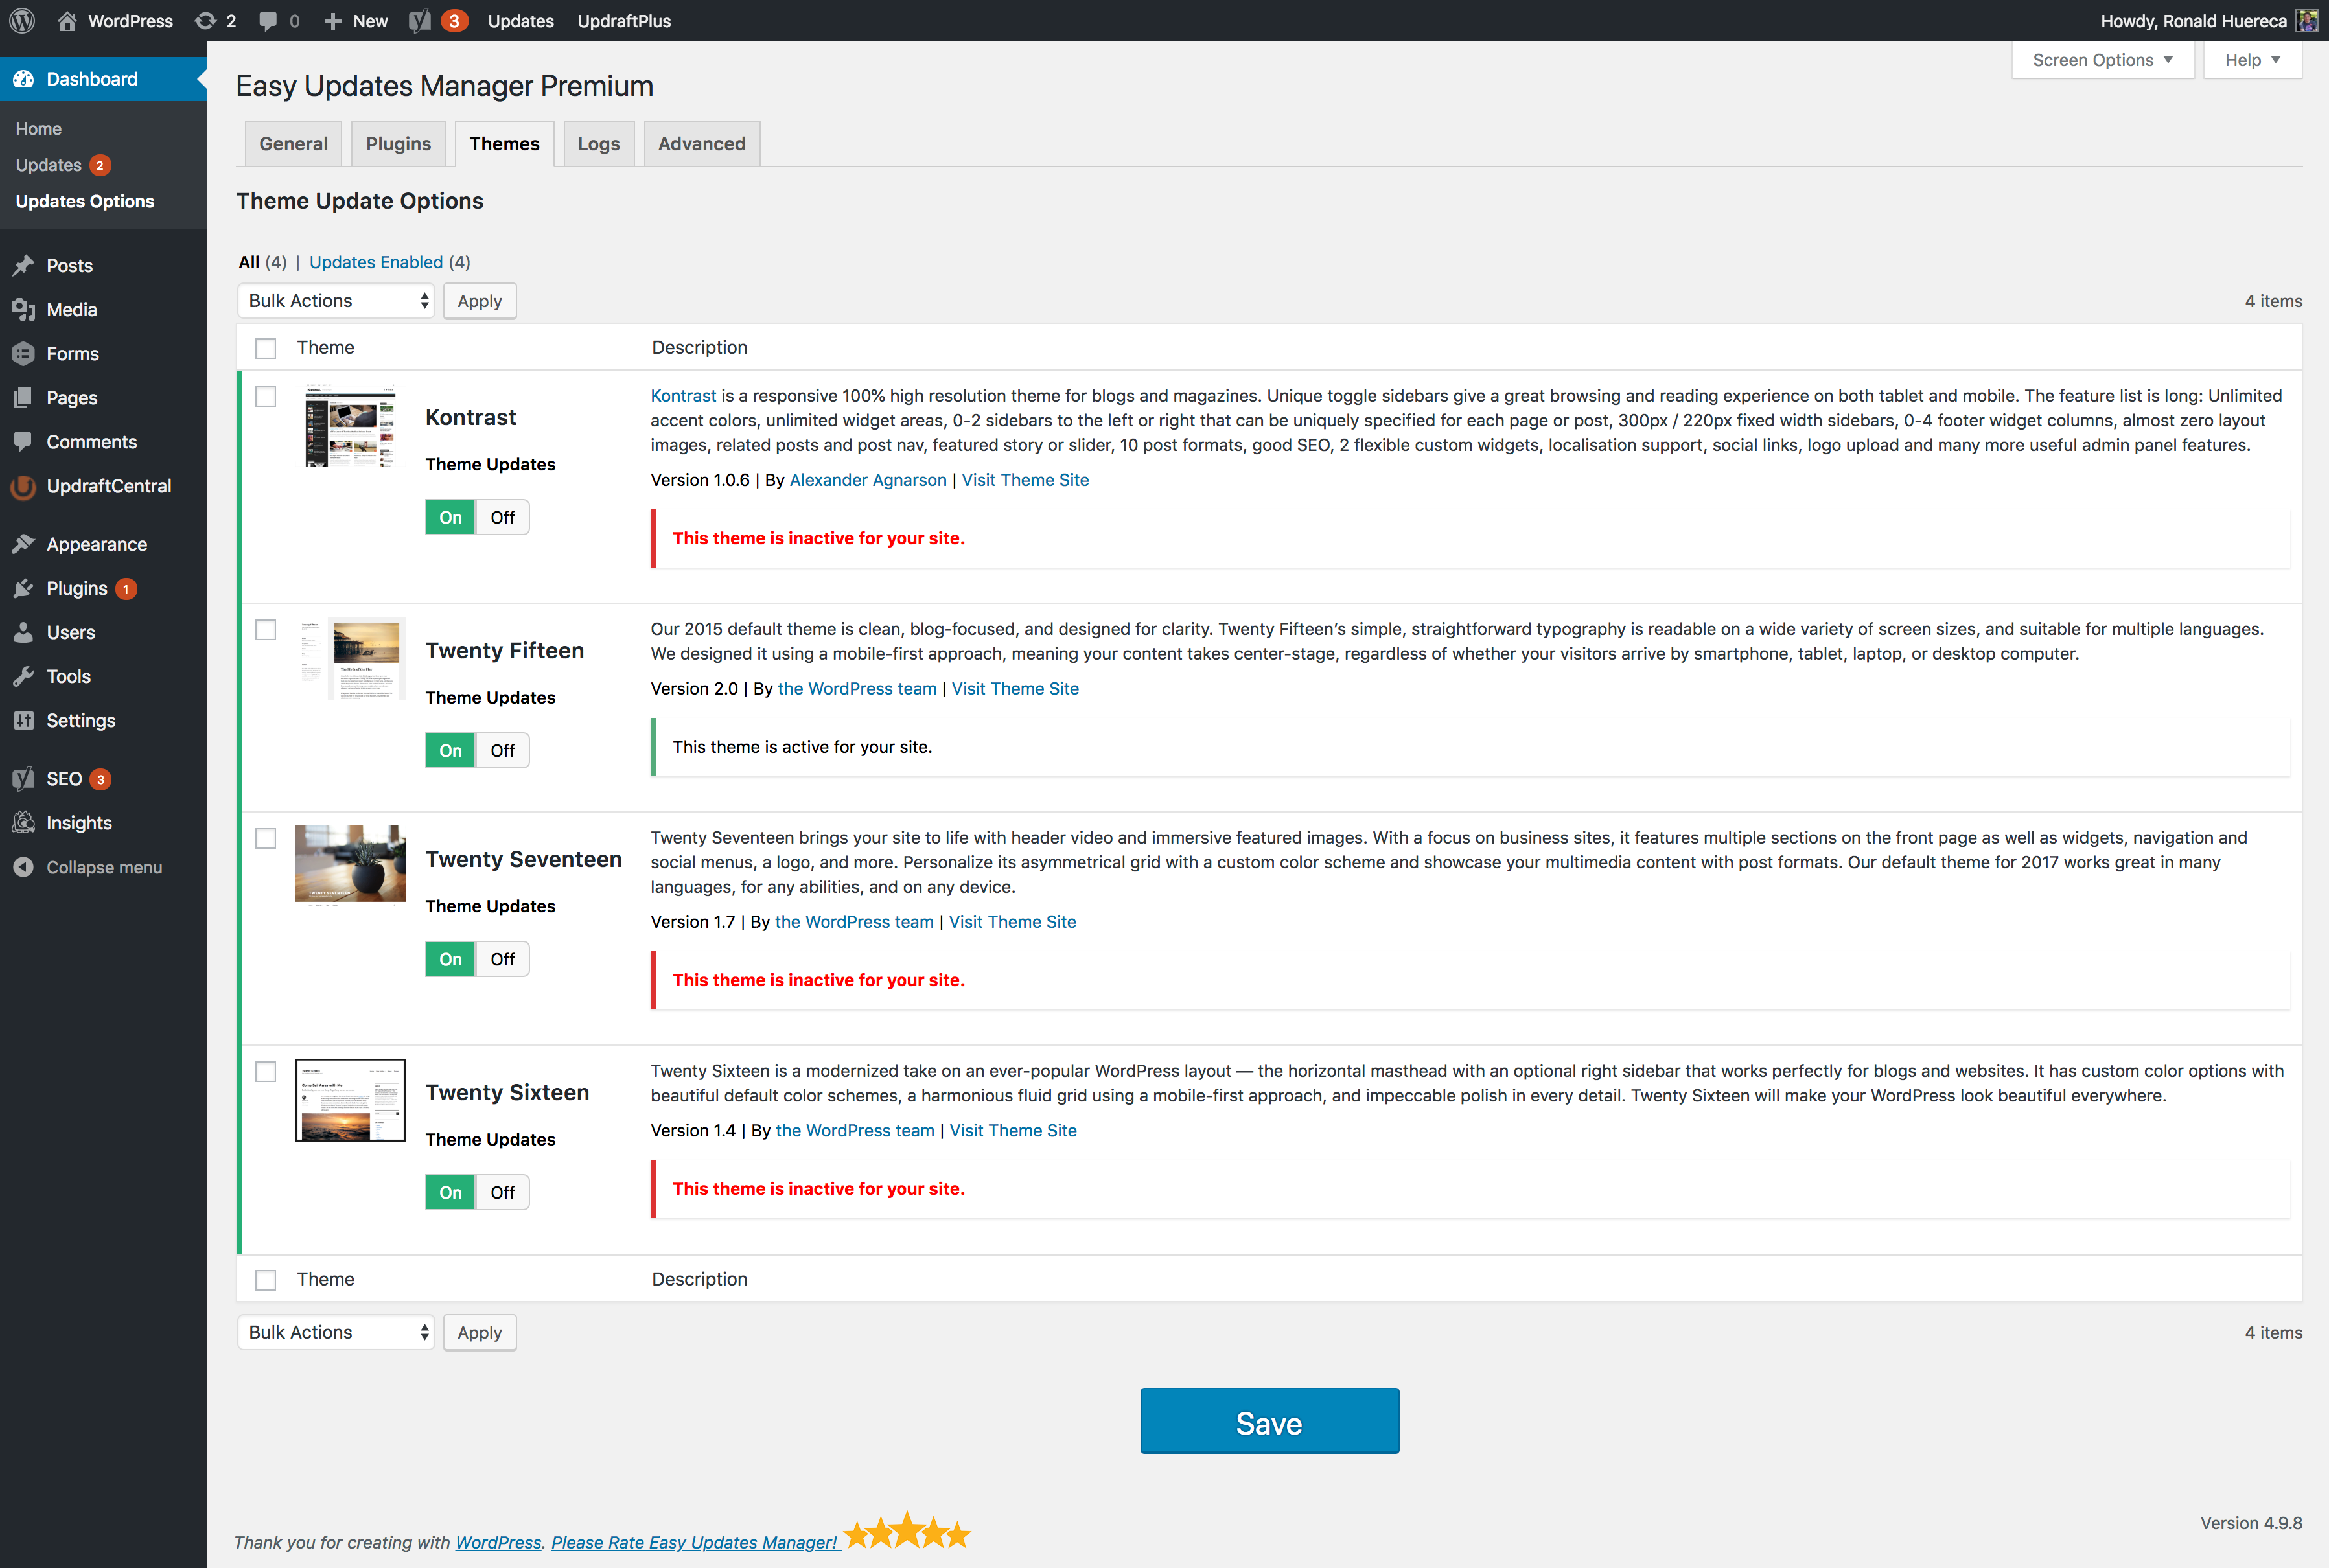The height and width of the screenshot is (1568, 2329).
Task: Switch to the Logs tab
Action: (598, 144)
